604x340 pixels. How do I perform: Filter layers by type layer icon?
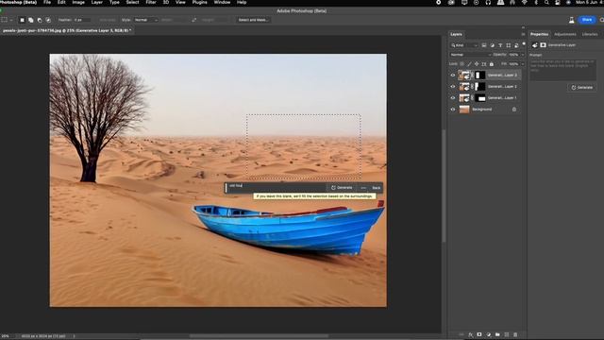(x=500, y=45)
